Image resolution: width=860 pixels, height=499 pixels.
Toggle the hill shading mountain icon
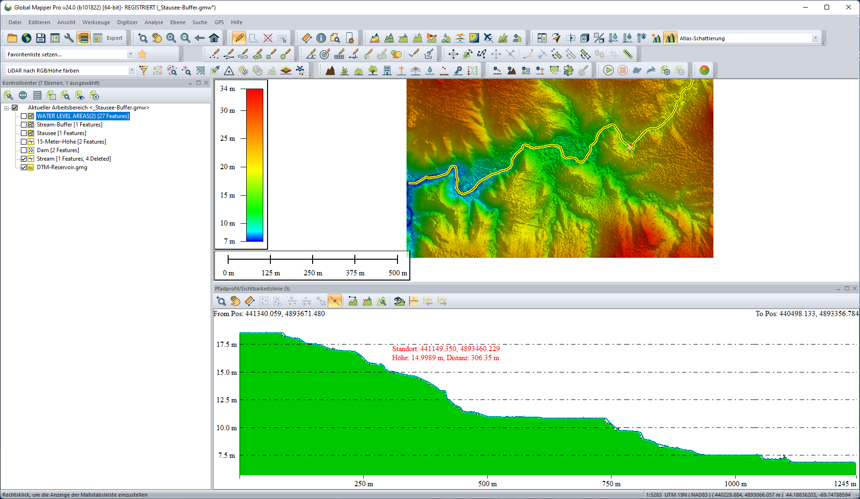point(670,38)
